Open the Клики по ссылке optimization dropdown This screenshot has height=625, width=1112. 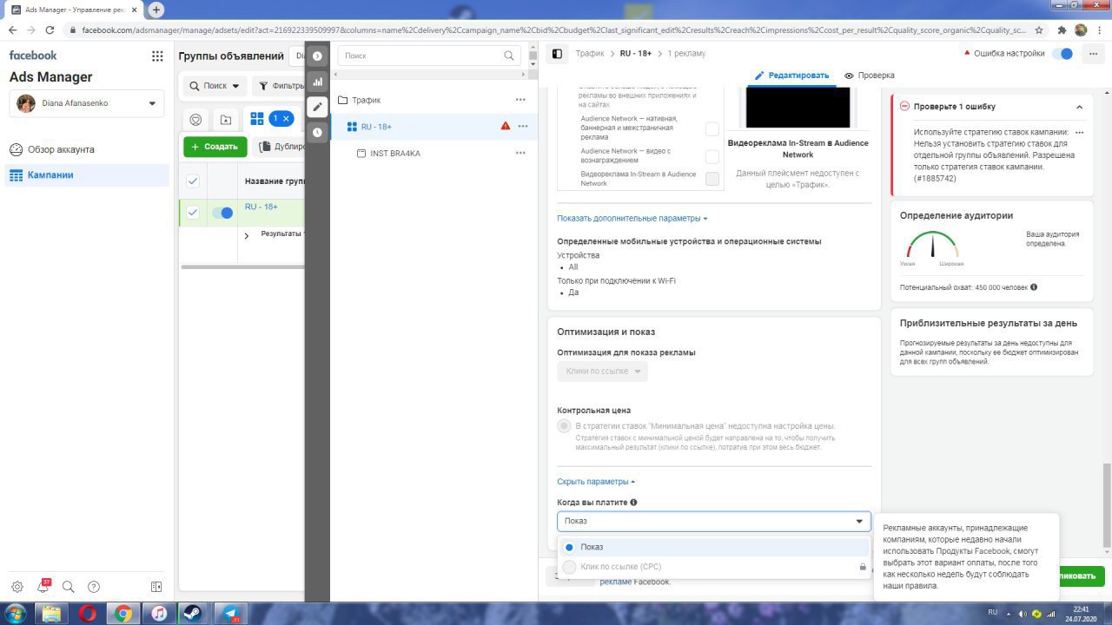point(602,372)
